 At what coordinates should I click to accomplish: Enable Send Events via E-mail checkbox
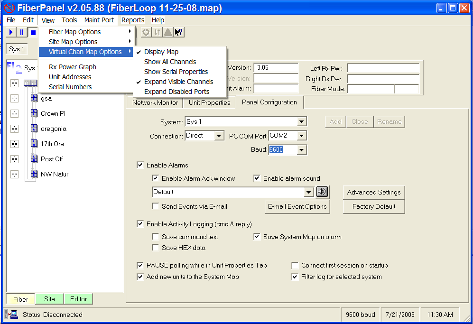pyautogui.click(x=156, y=206)
